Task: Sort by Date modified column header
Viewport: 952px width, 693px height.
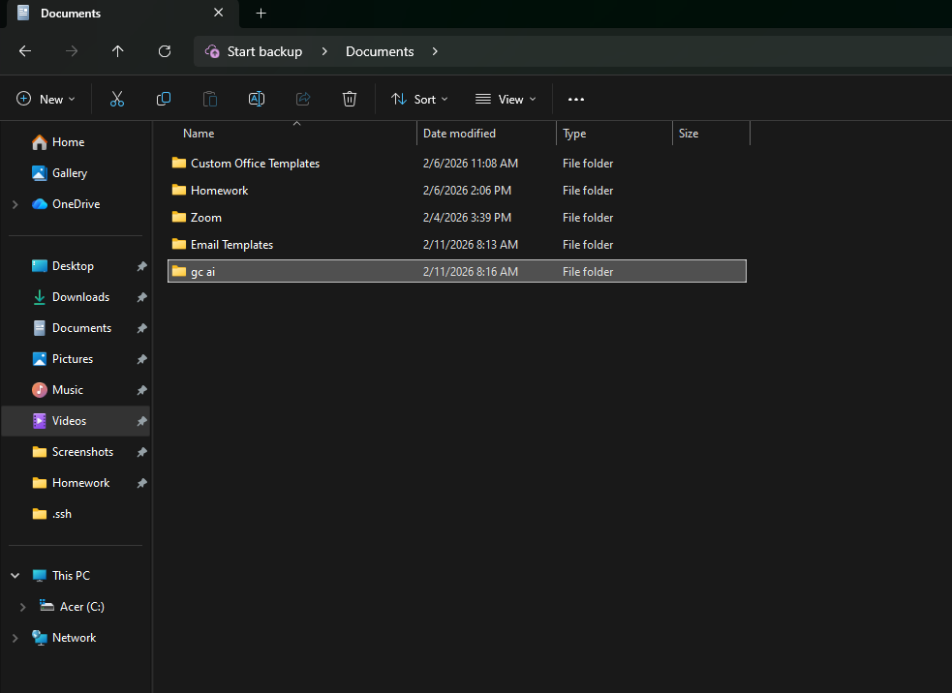Action: (x=459, y=134)
